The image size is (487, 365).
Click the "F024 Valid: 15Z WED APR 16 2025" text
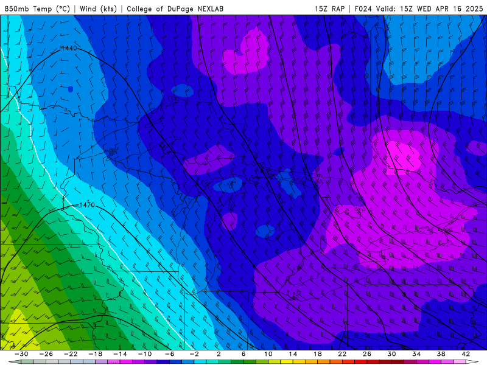(419, 9)
